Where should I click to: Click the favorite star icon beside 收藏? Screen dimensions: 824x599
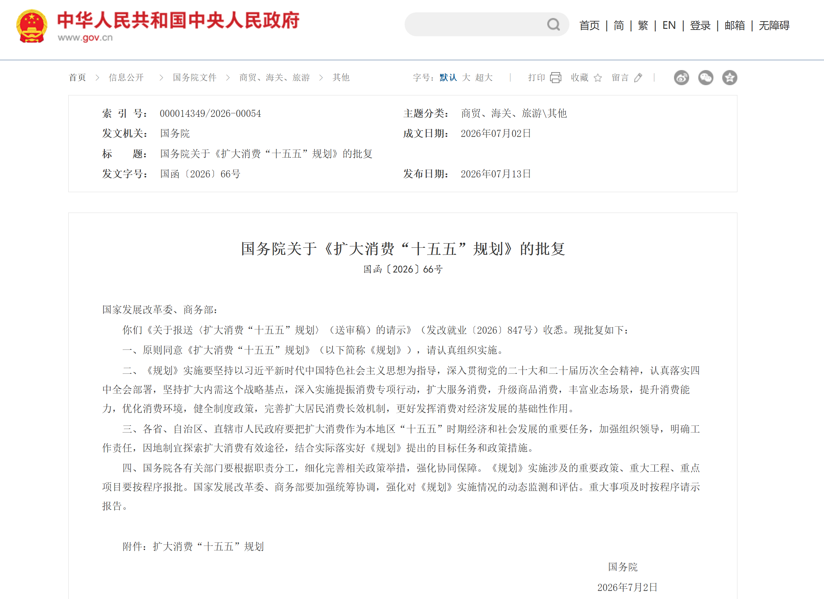598,78
